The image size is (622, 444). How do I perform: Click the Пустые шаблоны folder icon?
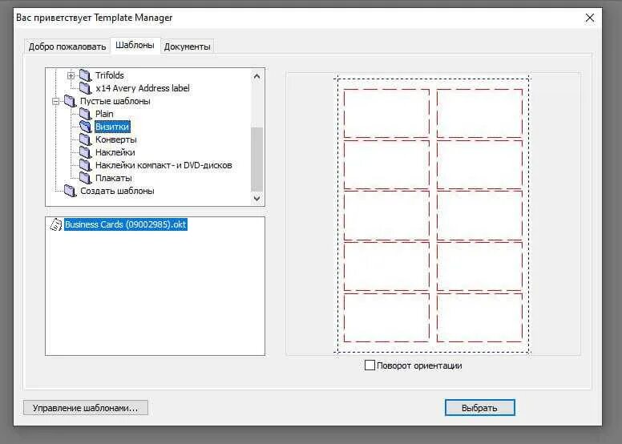tap(70, 101)
